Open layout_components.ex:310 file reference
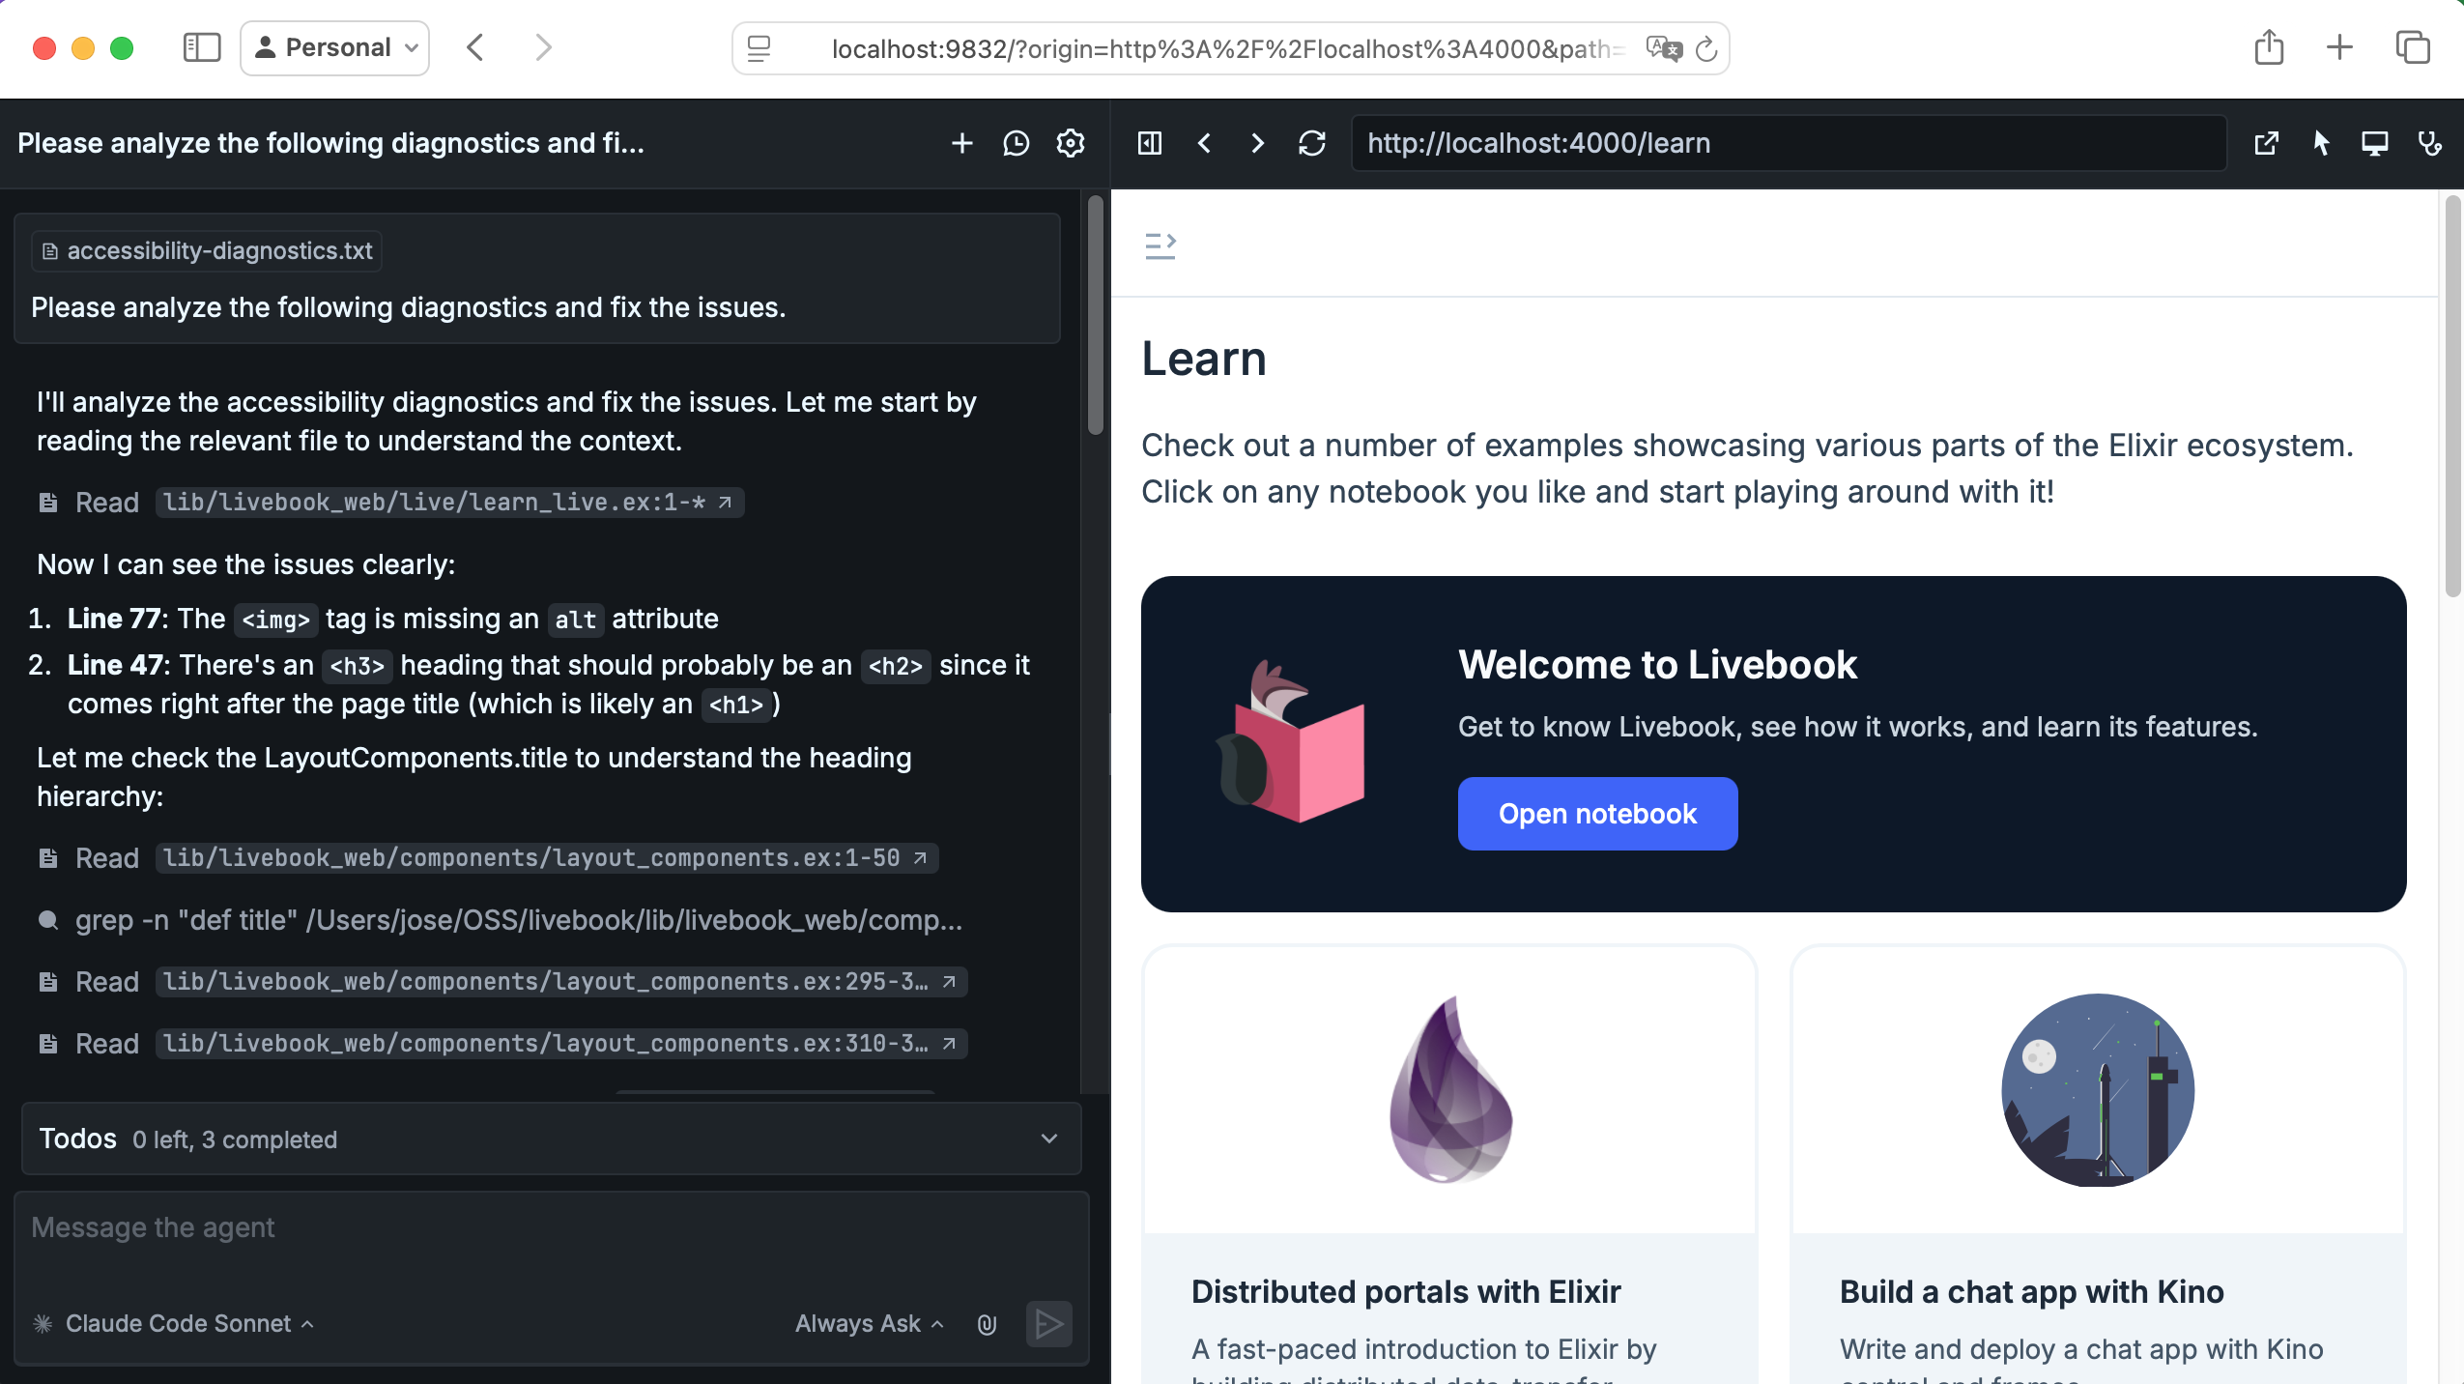 click(560, 1044)
